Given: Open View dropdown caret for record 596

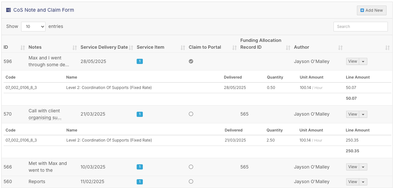Looking at the screenshot, I should [x=363, y=61].
